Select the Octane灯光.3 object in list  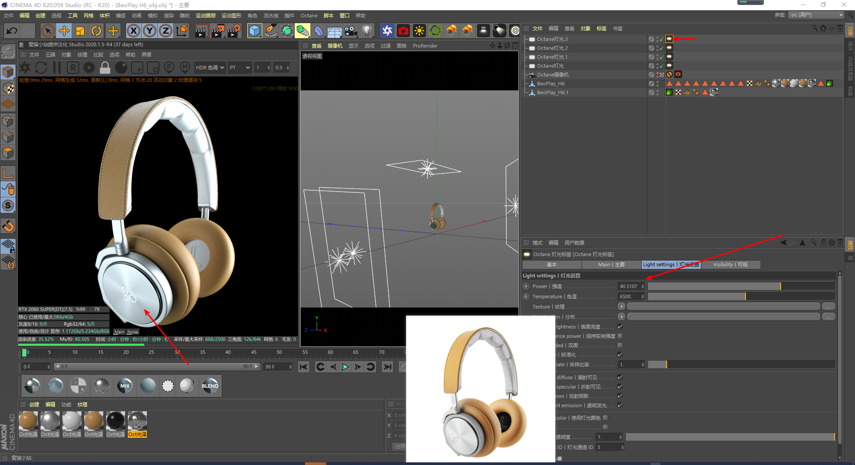pos(552,39)
